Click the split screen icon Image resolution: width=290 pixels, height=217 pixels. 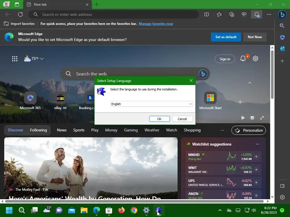(206, 14)
